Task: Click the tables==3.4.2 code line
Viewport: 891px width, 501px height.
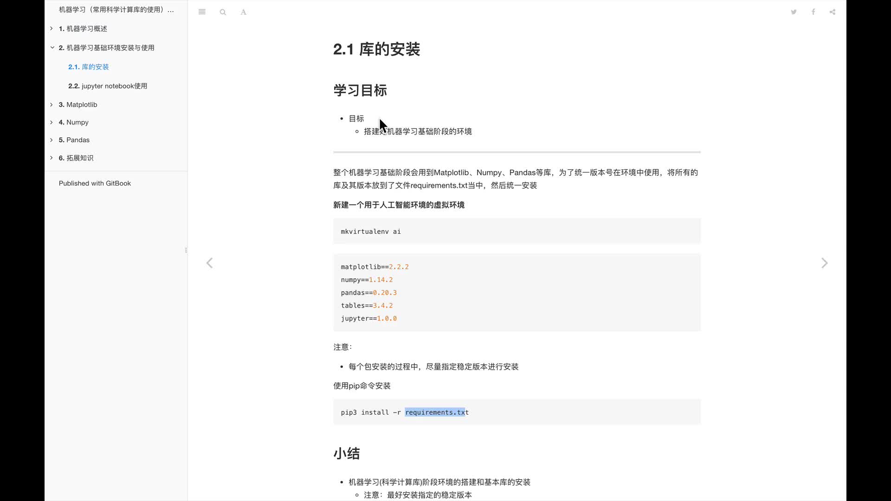Action: (367, 306)
